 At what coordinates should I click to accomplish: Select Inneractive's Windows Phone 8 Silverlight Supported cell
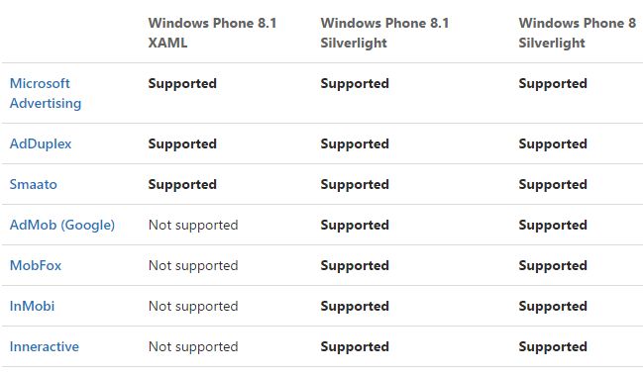tap(553, 346)
